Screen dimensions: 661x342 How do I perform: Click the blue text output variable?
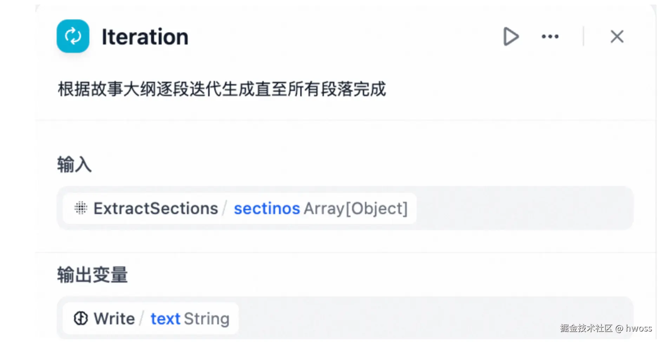tap(165, 319)
